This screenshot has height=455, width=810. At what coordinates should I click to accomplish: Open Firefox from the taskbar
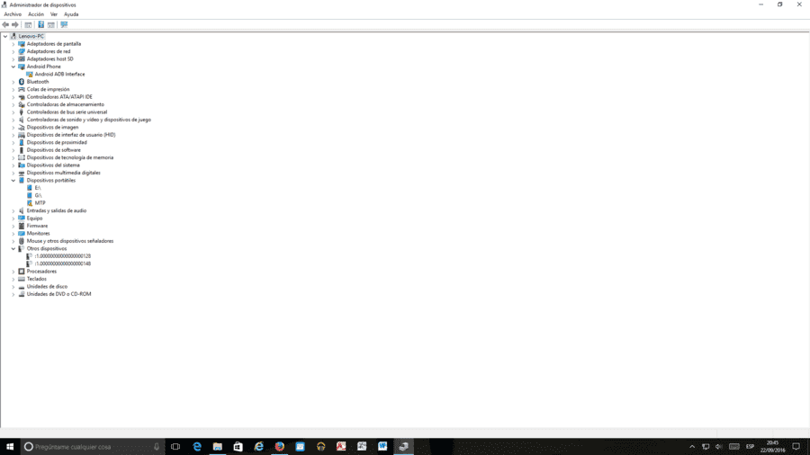pos(280,447)
